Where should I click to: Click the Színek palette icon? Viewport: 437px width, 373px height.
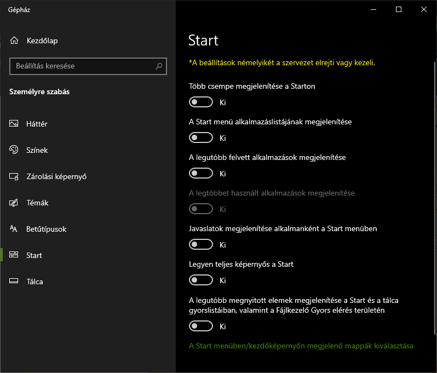[14, 150]
